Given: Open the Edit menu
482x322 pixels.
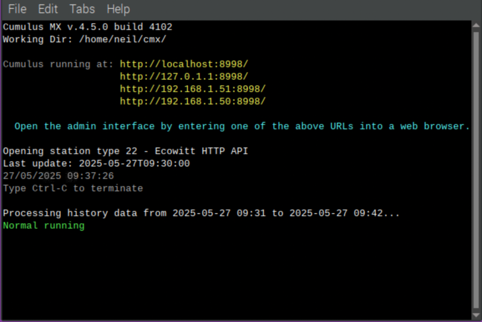Looking at the screenshot, I should 48,9.
